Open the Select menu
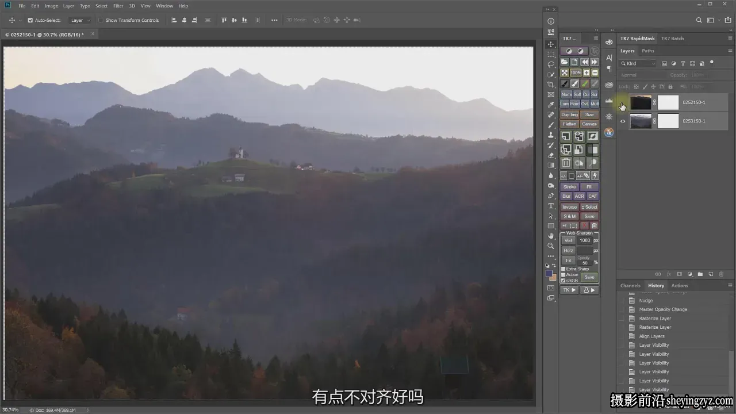This screenshot has width=736, height=414. (102, 6)
